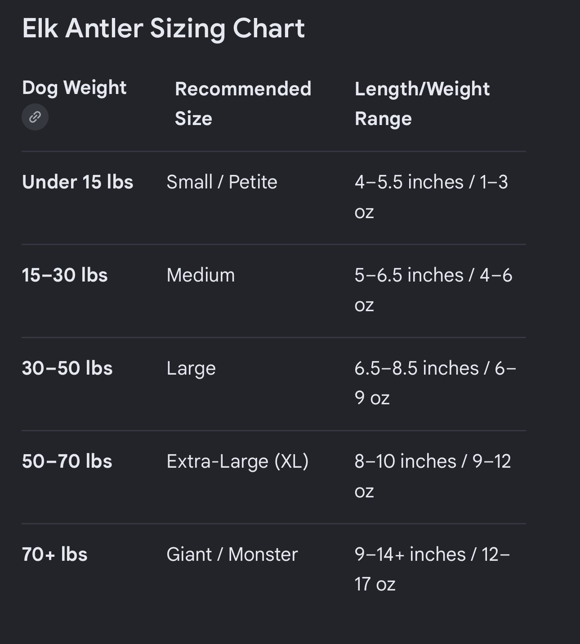Click the 8–10 inches / 9–12 oz cell
The height and width of the screenshot is (644, 580).
point(433,476)
